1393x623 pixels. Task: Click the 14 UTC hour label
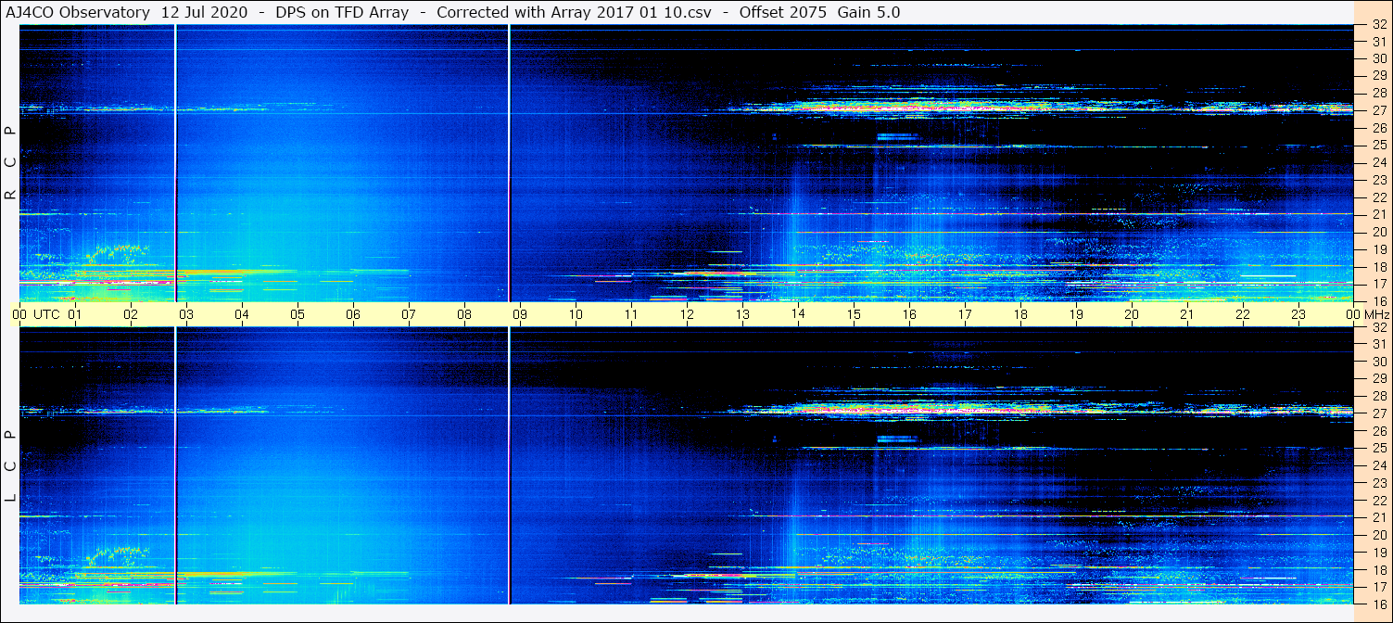pyautogui.click(x=798, y=314)
